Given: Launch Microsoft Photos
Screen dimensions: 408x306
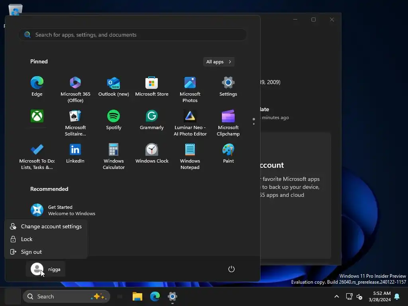Looking at the screenshot, I should click(x=190, y=90).
